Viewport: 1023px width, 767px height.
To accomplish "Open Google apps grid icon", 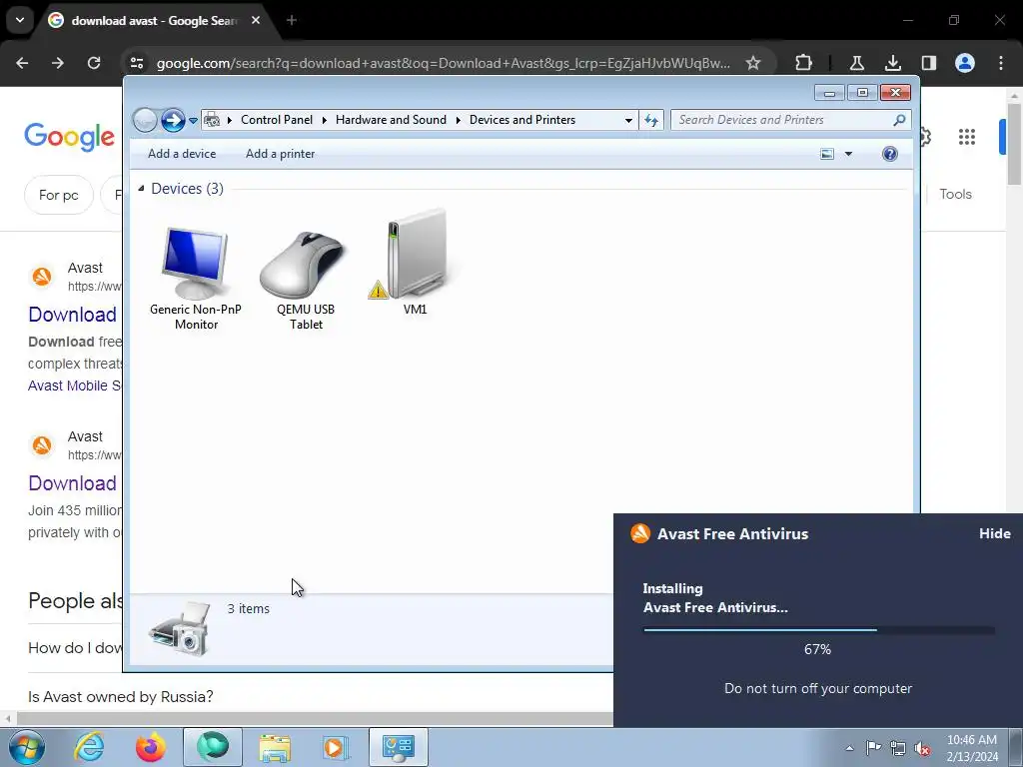I will point(966,137).
